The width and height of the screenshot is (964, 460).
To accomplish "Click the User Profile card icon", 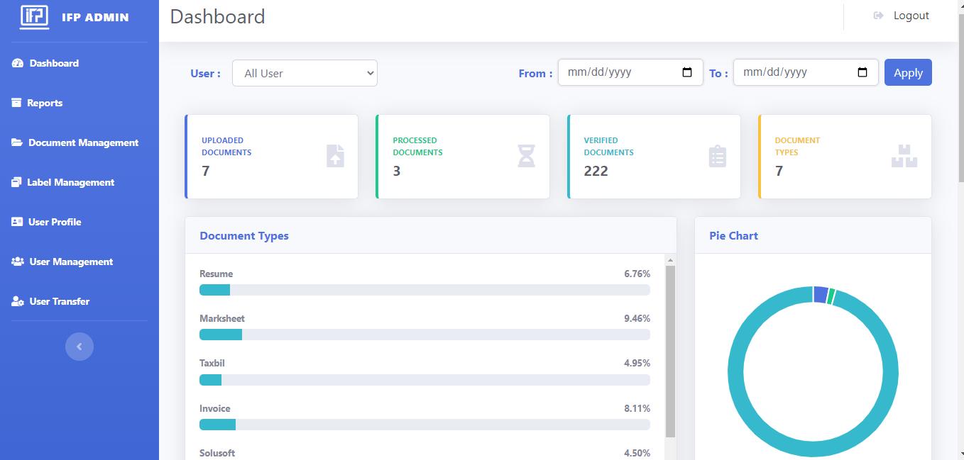I will 17,222.
